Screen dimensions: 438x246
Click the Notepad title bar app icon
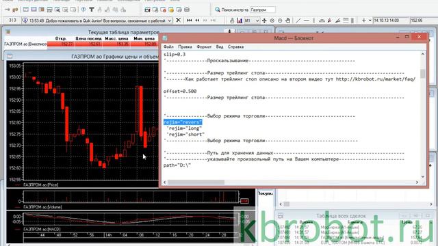[x=165, y=38]
